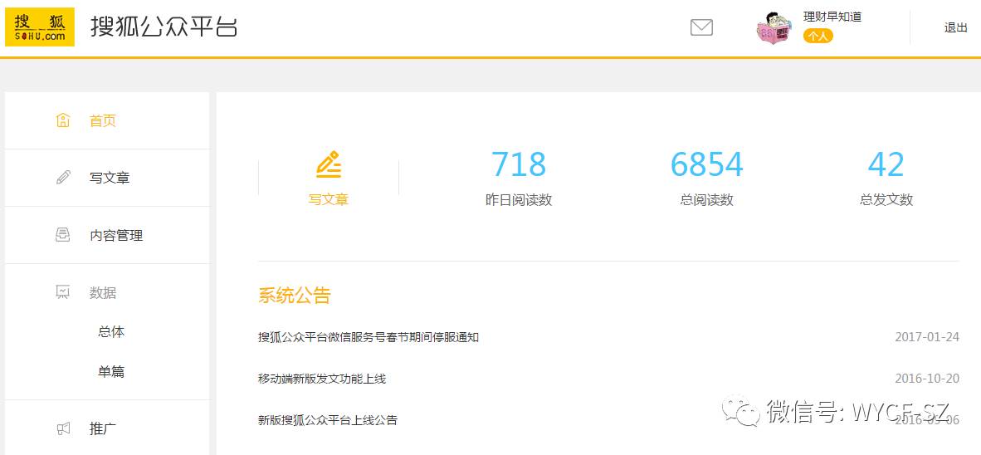Viewport: 981px width, 455px height.
Task: Open announcement 搜狐公众平台微信服务号春节期间停服通知
Action: 368,337
